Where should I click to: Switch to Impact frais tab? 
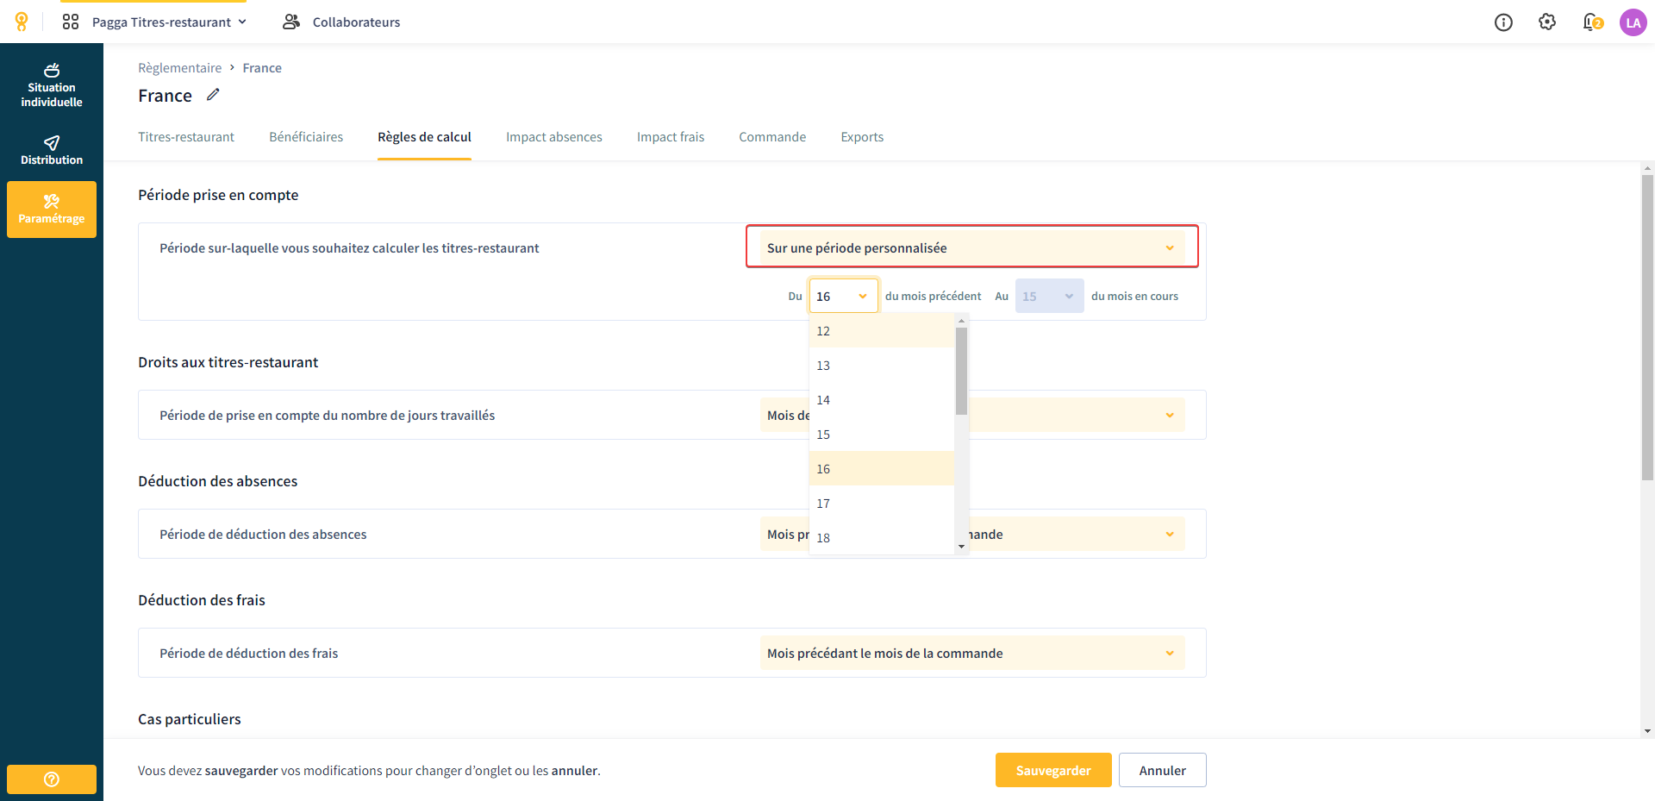pos(671,137)
